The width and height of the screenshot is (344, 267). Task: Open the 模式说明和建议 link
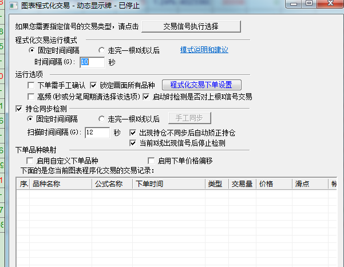(x=204, y=50)
